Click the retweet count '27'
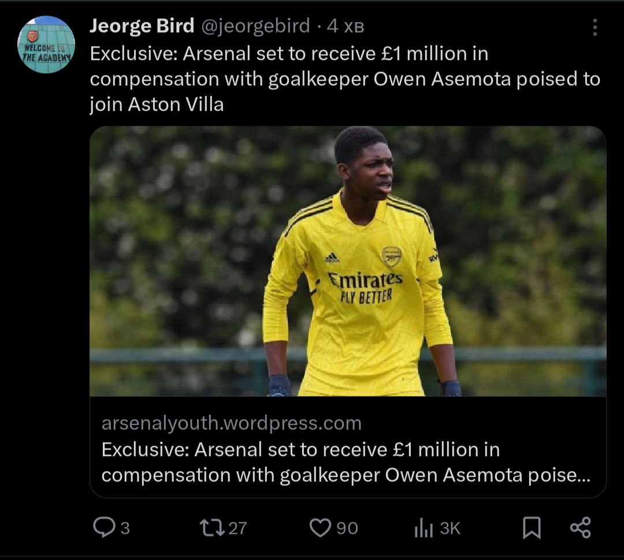 click(x=237, y=528)
